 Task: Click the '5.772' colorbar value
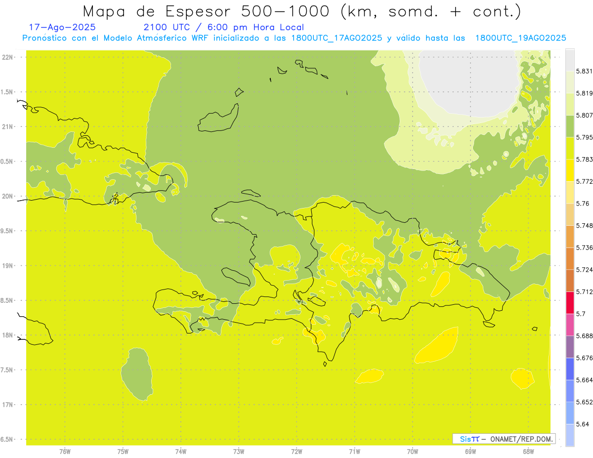pos(585,181)
